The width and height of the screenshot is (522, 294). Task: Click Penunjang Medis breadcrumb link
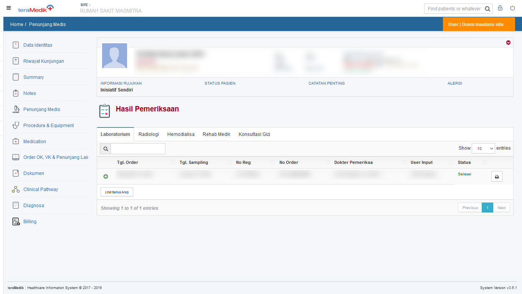coord(47,24)
